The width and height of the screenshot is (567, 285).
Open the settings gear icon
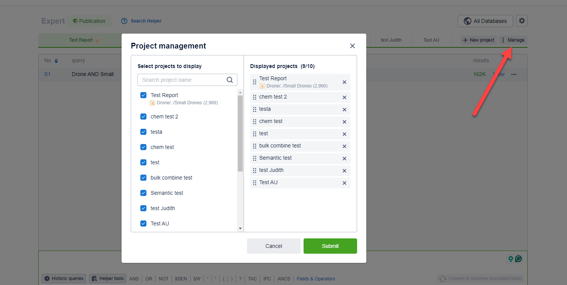point(522,21)
